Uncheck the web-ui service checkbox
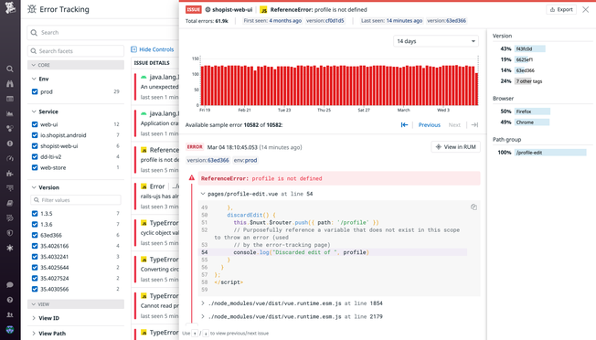596x340 pixels. (x=35, y=124)
